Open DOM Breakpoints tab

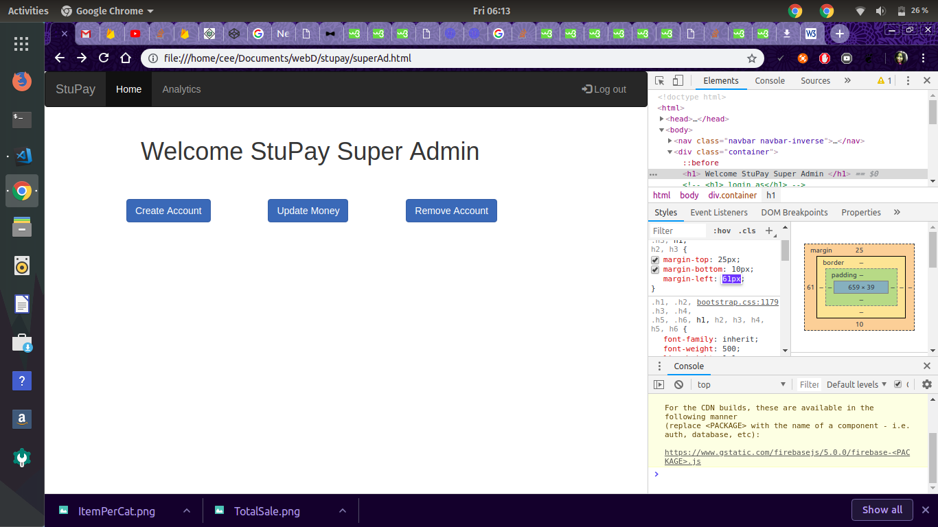pyautogui.click(x=794, y=212)
